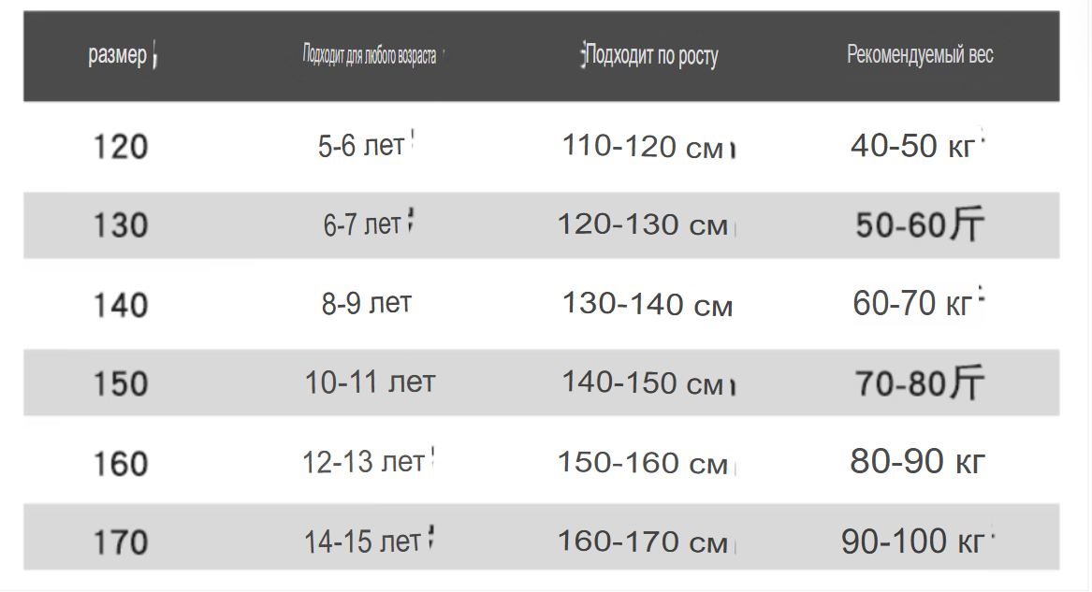The width and height of the screenshot is (1092, 592).
Task: Click the 'размер' column header
Action: [118, 55]
